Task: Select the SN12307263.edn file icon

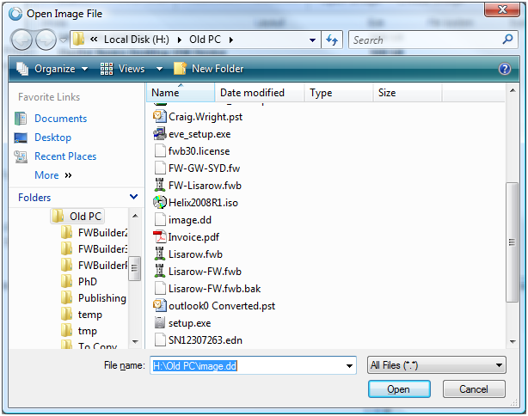Action: pyautogui.click(x=160, y=340)
